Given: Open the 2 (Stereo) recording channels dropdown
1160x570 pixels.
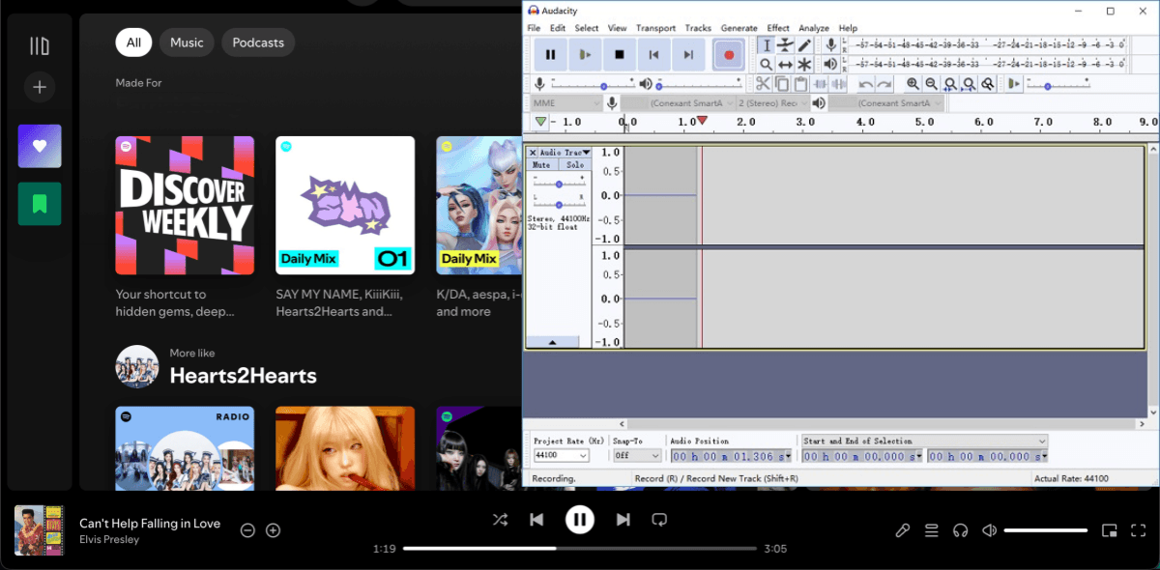Looking at the screenshot, I should 772,103.
